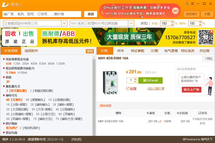Collapse the 额定电流 section

click(x=4, y=133)
